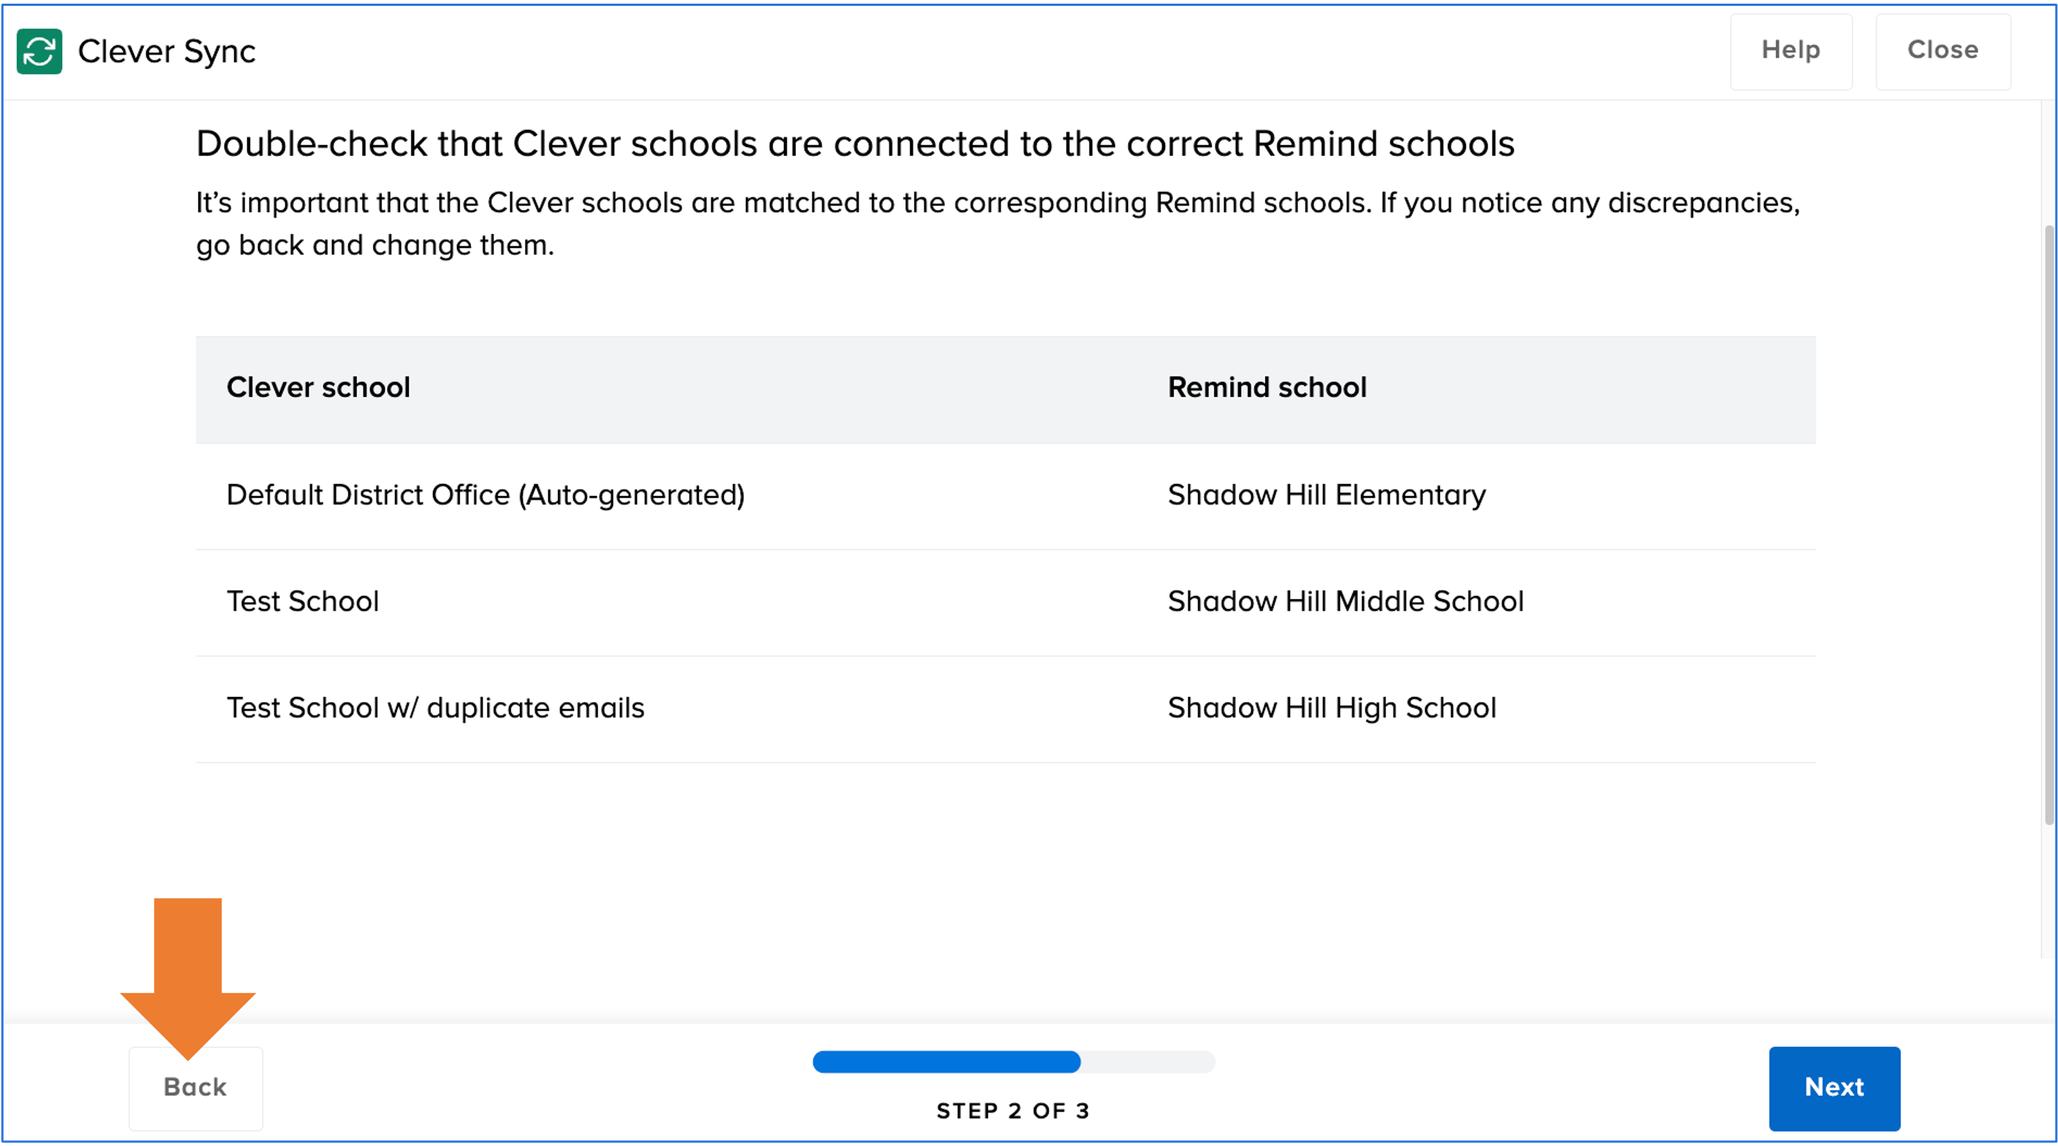This screenshot has width=2058, height=1146.
Task: Click the paragraph about matching Clever schools
Action: pyautogui.click(x=997, y=224)
